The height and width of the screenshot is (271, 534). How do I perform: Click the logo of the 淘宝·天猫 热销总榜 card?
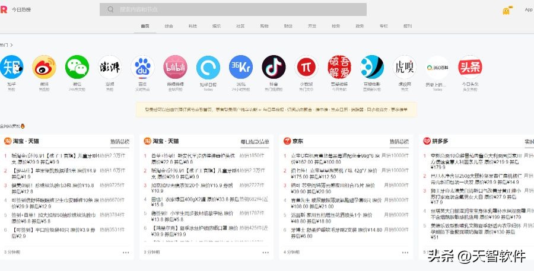(x=8, y=141)
